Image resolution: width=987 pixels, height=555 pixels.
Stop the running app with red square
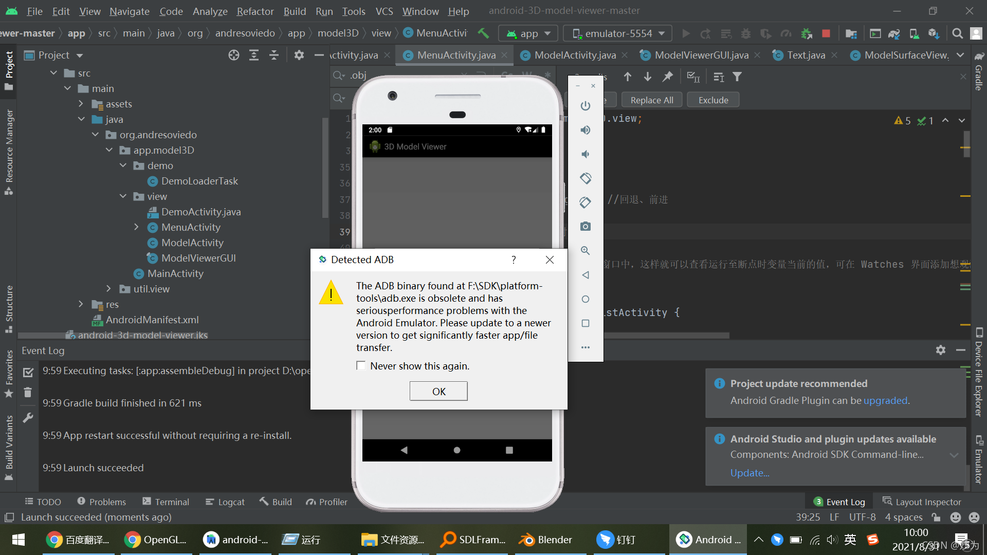click(826, 33)
